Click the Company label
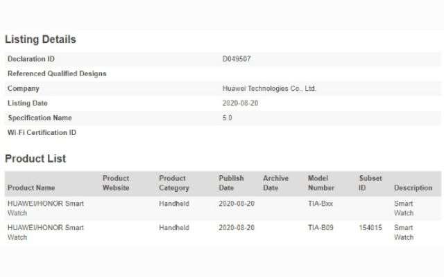The height and width of the screenshot is (277, 444). pos(23,89)
